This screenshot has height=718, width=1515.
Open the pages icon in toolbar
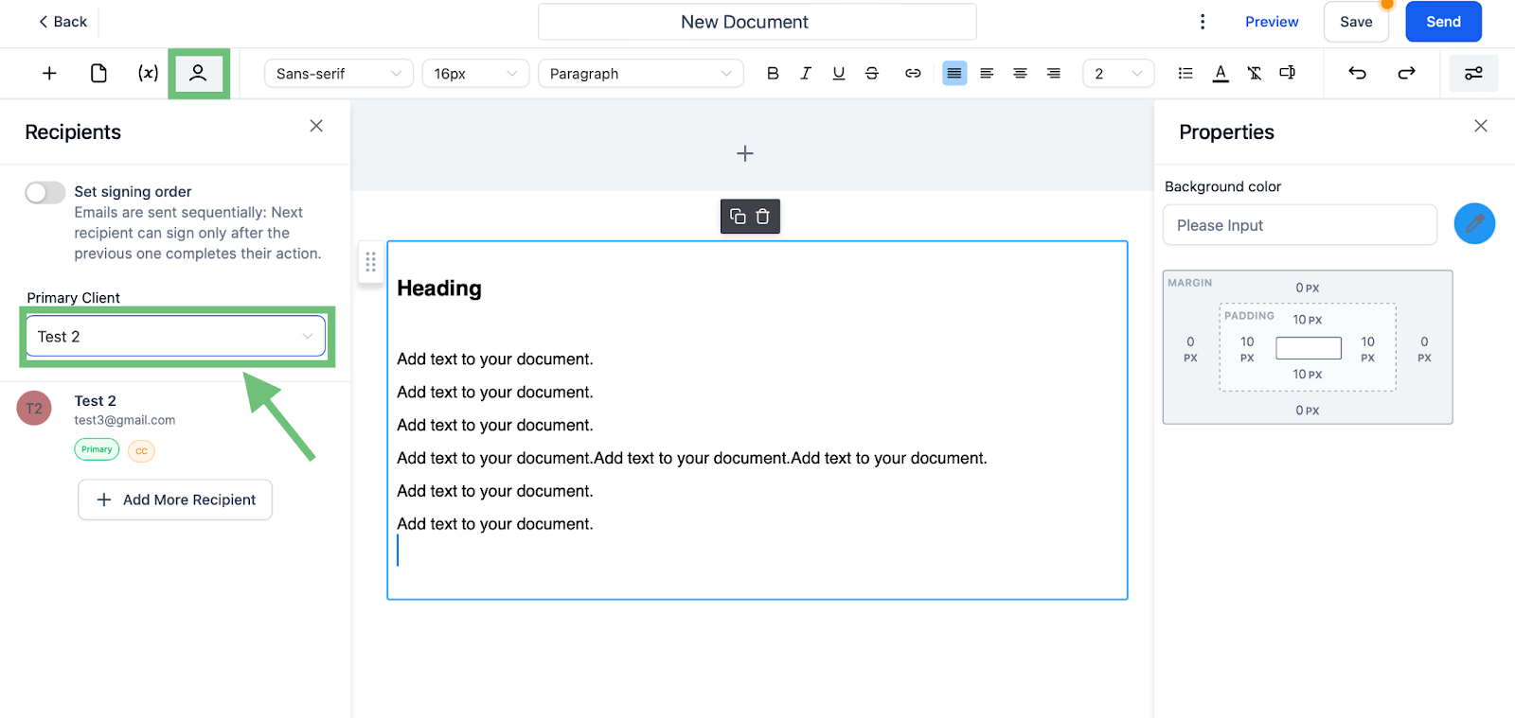(98, 73)
